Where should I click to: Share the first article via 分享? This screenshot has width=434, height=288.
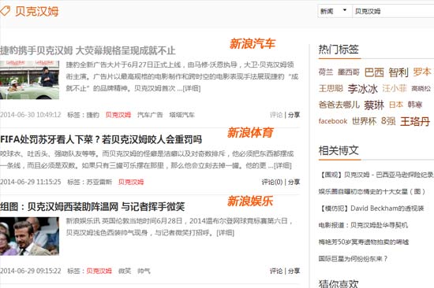click(x=294, y=115)
